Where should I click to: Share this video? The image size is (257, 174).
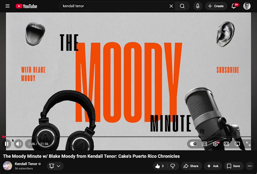click(x=191, y=166)
